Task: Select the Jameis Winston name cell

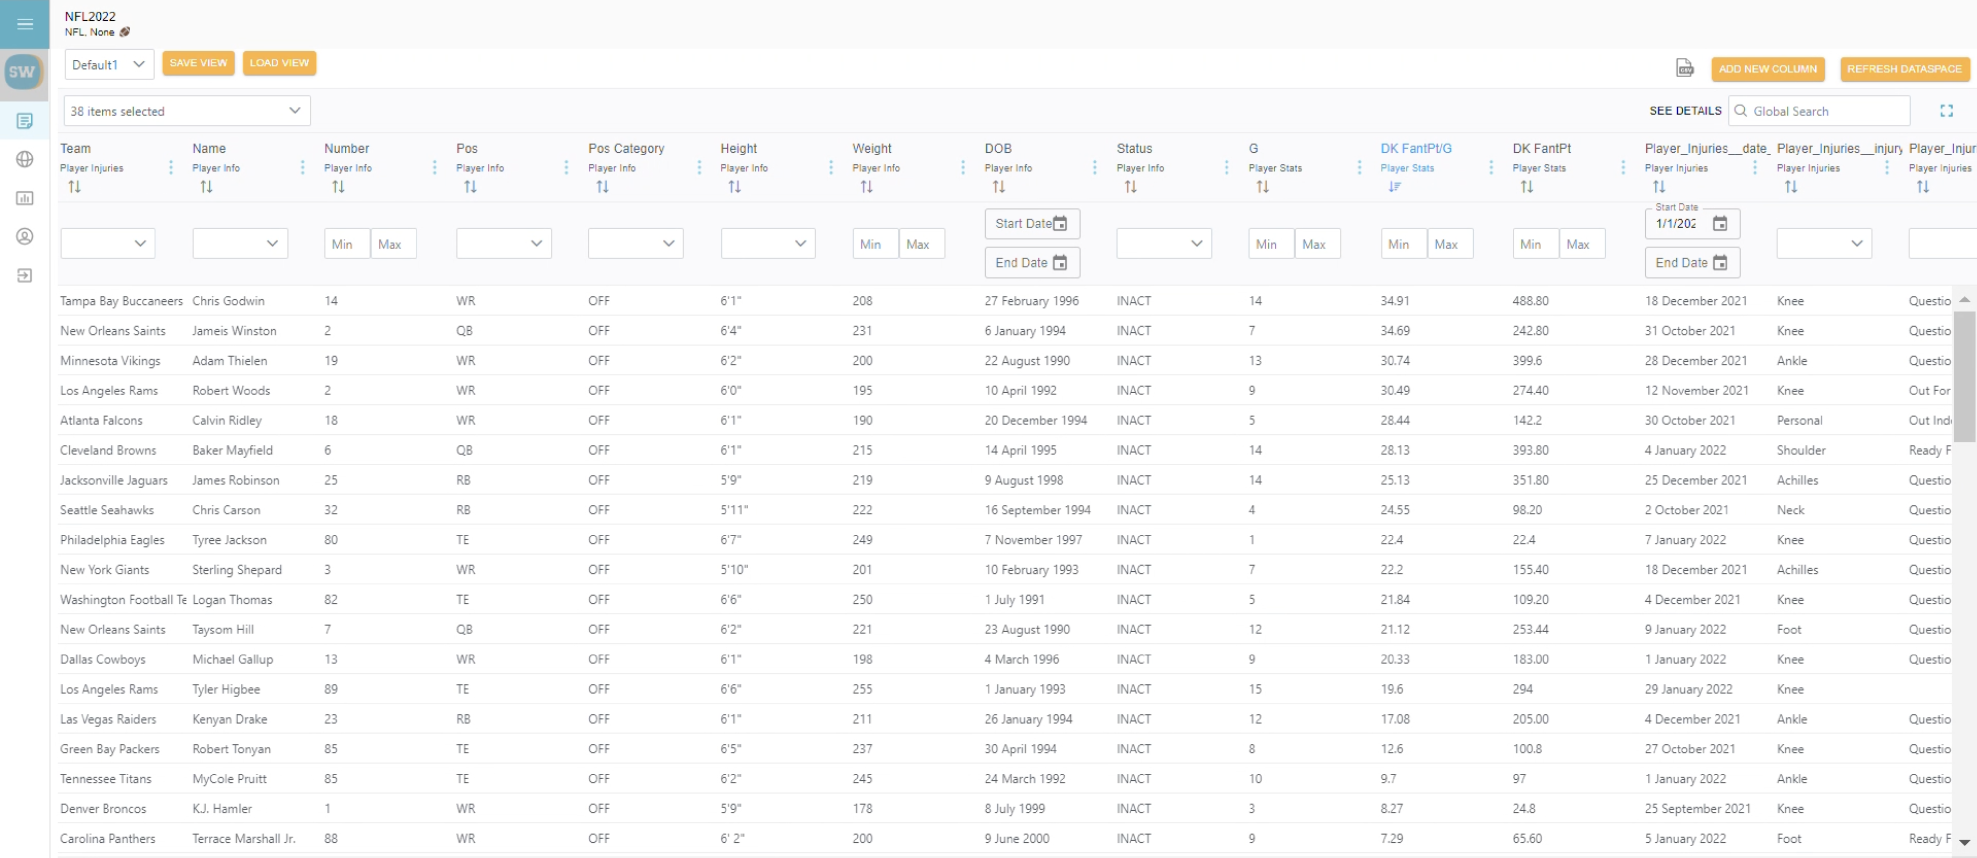Action: (x=234, y=331)
